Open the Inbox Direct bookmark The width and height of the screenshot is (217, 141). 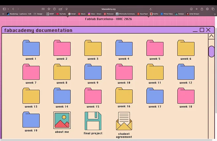(95, 14)
